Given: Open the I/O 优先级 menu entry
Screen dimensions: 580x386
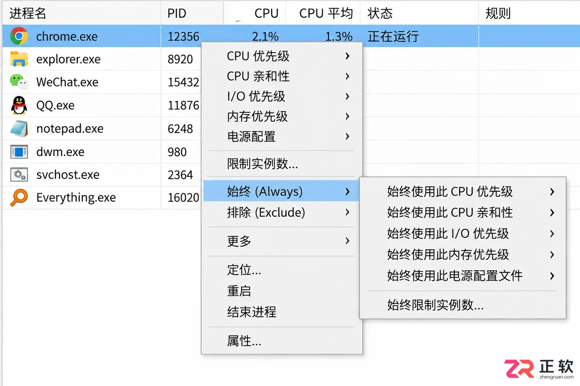Looking at the screenshot, I should pyautogui.click(x=282, y=96).
